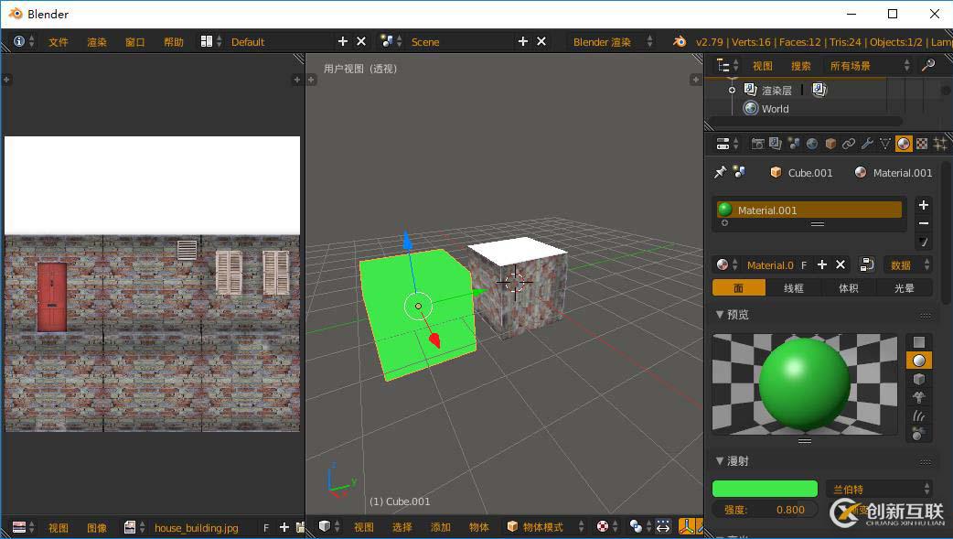This screenshot has height=539, width=953.
Task: Open the Properties editor type selector
Action: pos(727,144)
